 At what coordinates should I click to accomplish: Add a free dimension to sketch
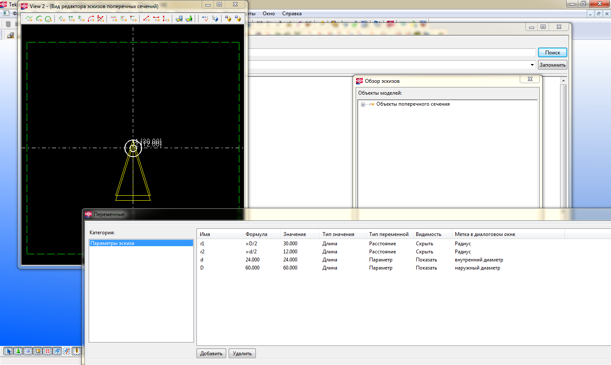pos(146,19)
